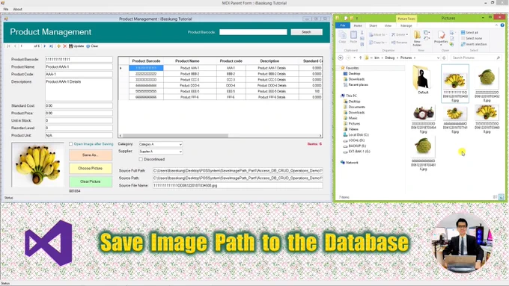Screen dimensions: 509x286
Task: Open the Manage tab under Picture Tools
Action: tap(406, 25)
